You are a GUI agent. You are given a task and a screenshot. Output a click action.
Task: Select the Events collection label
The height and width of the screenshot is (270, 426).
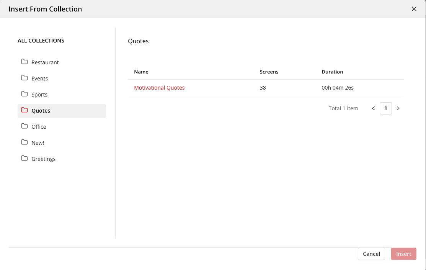pyautogui.click(x=40, y=79)
